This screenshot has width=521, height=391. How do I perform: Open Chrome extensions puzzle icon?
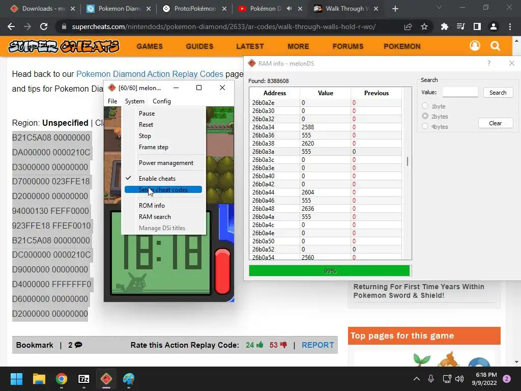point(444,26)
